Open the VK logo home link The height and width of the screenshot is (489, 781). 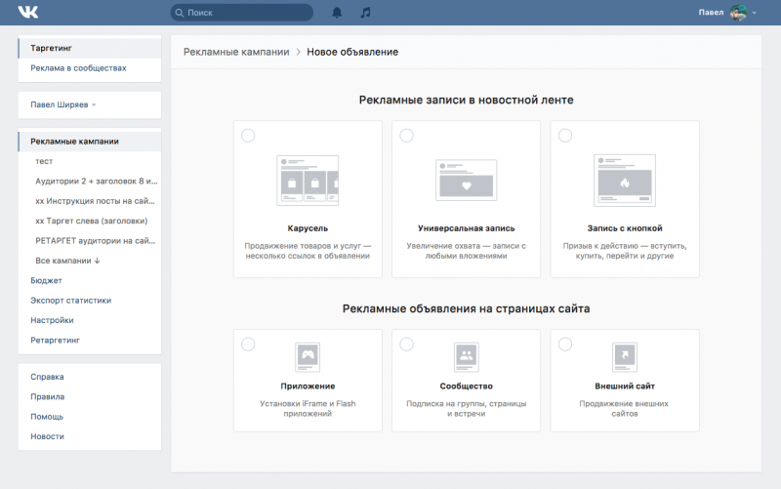[28, 12]
